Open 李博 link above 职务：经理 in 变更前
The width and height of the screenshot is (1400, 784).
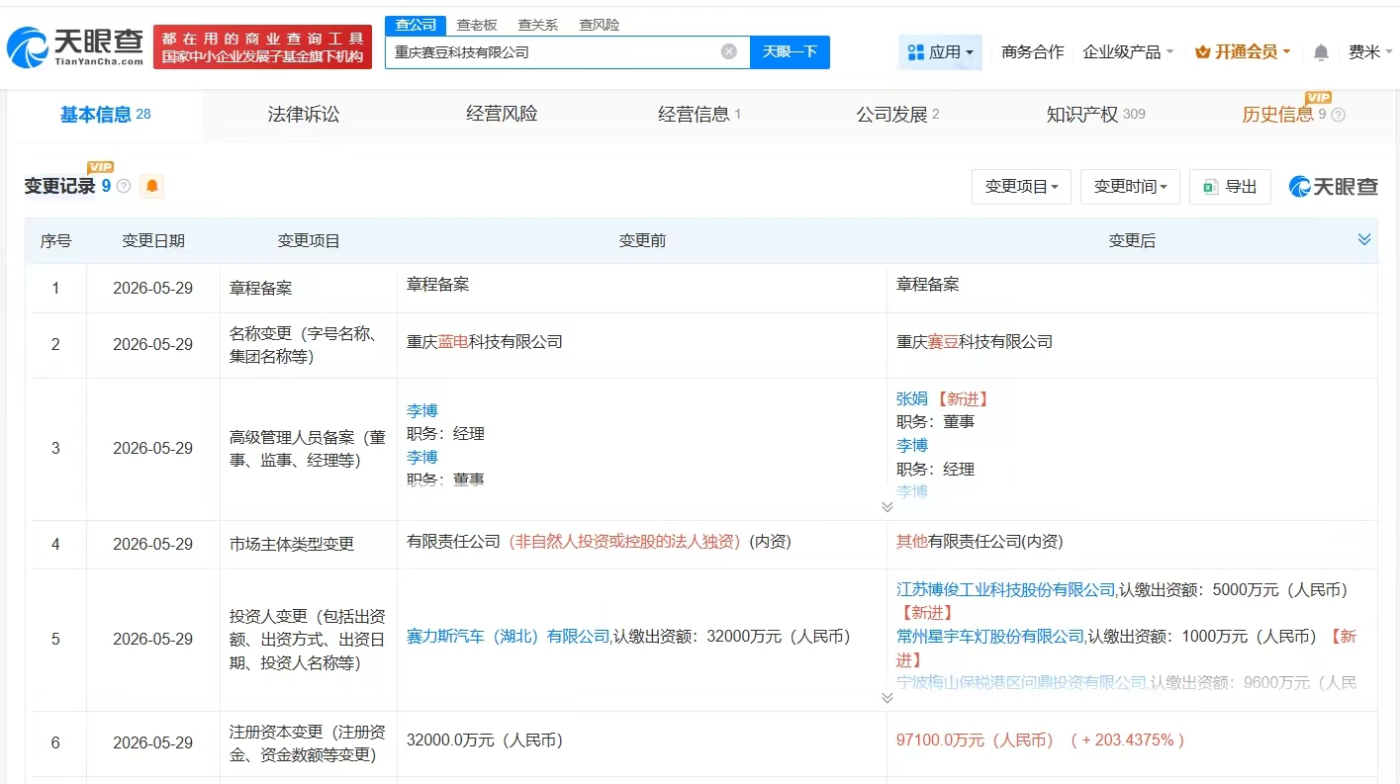421,410
